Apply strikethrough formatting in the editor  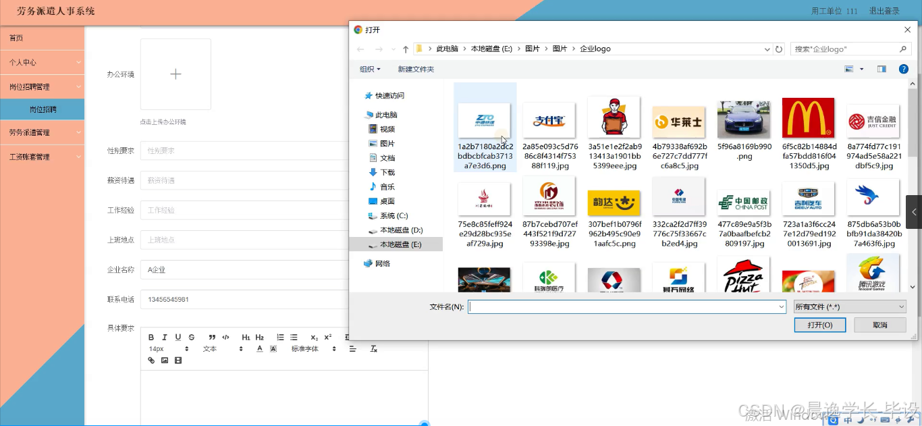pos(192,338)
